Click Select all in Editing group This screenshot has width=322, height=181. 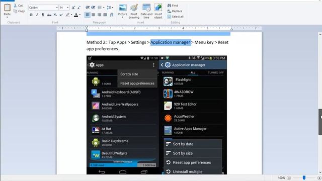[176, 17]
